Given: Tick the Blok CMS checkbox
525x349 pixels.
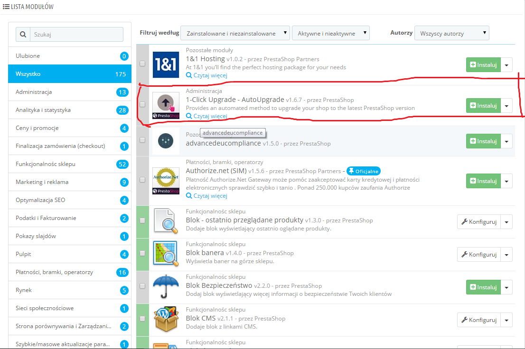Looking at the screenshot, I should click(x=142, y=319).
